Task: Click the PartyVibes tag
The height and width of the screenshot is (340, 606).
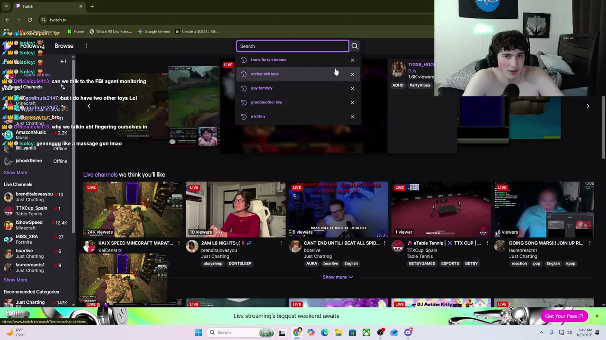Action: [420, 85]
